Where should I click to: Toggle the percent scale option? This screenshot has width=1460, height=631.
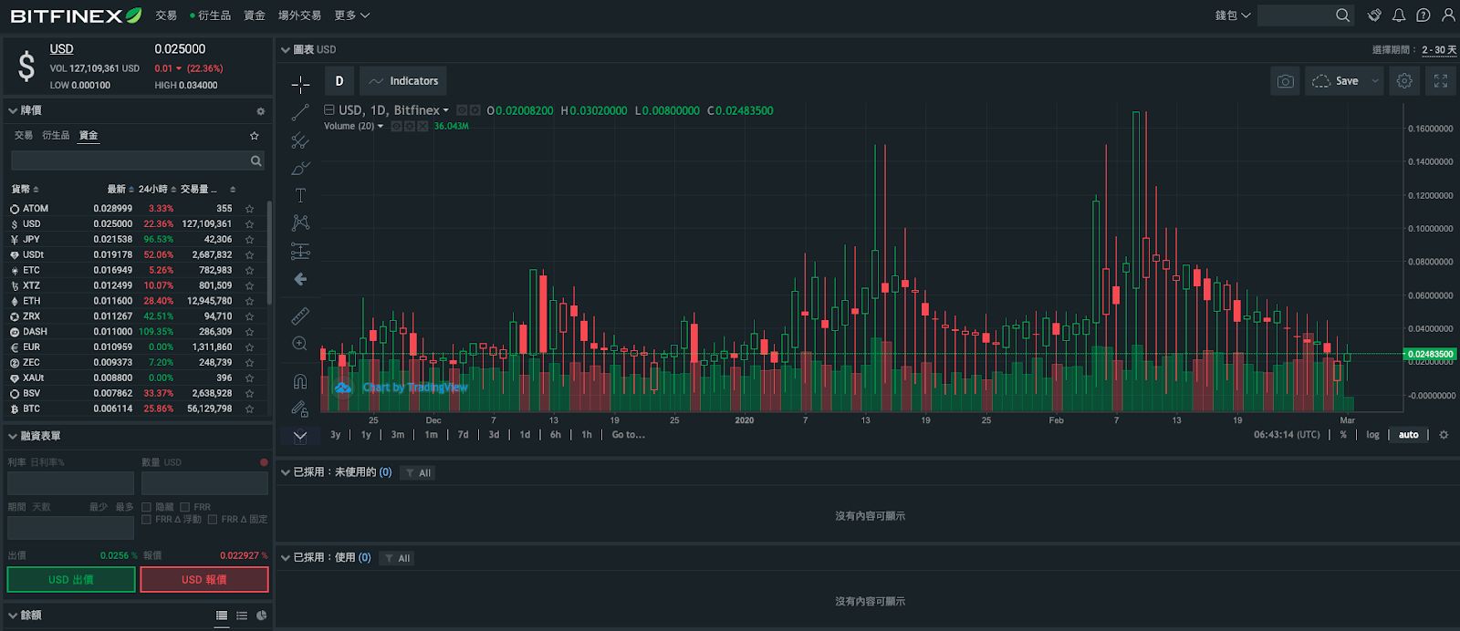point(1343,435)
